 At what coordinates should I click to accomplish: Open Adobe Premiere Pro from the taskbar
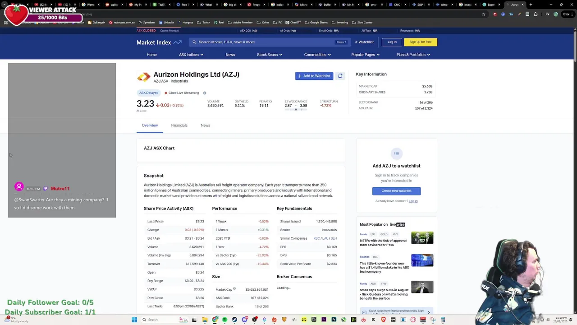324,320
